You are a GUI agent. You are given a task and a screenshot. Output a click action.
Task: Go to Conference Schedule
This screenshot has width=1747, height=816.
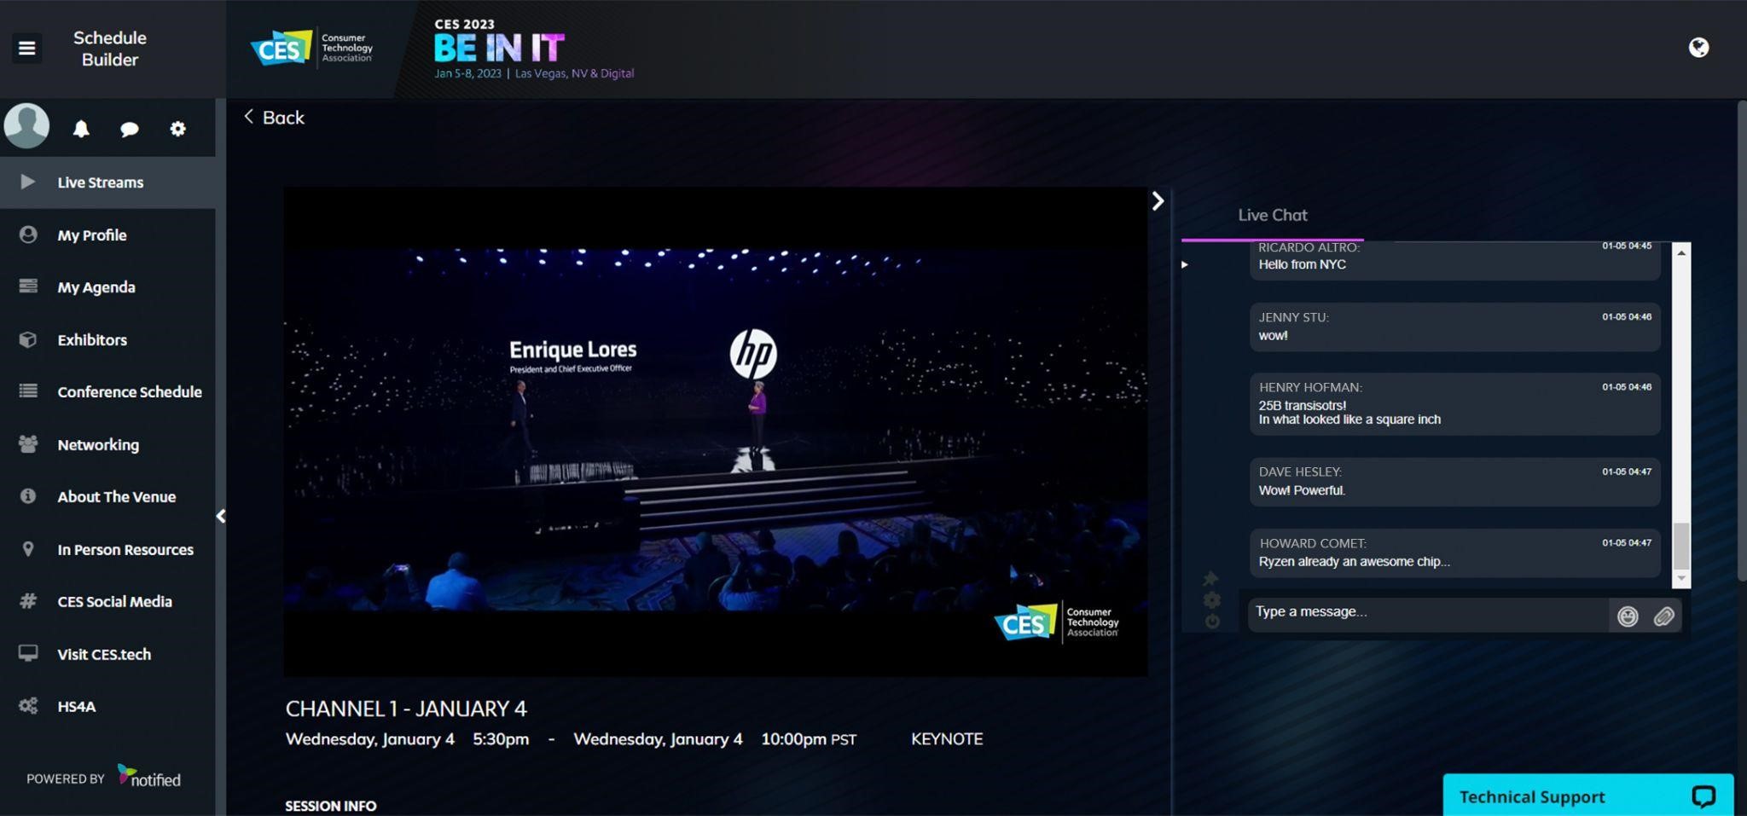pos(129,392)
